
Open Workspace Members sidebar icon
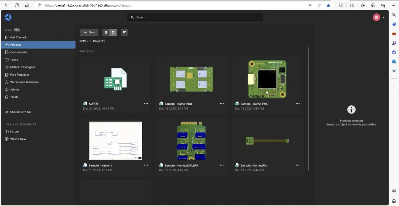pos(7,82)
